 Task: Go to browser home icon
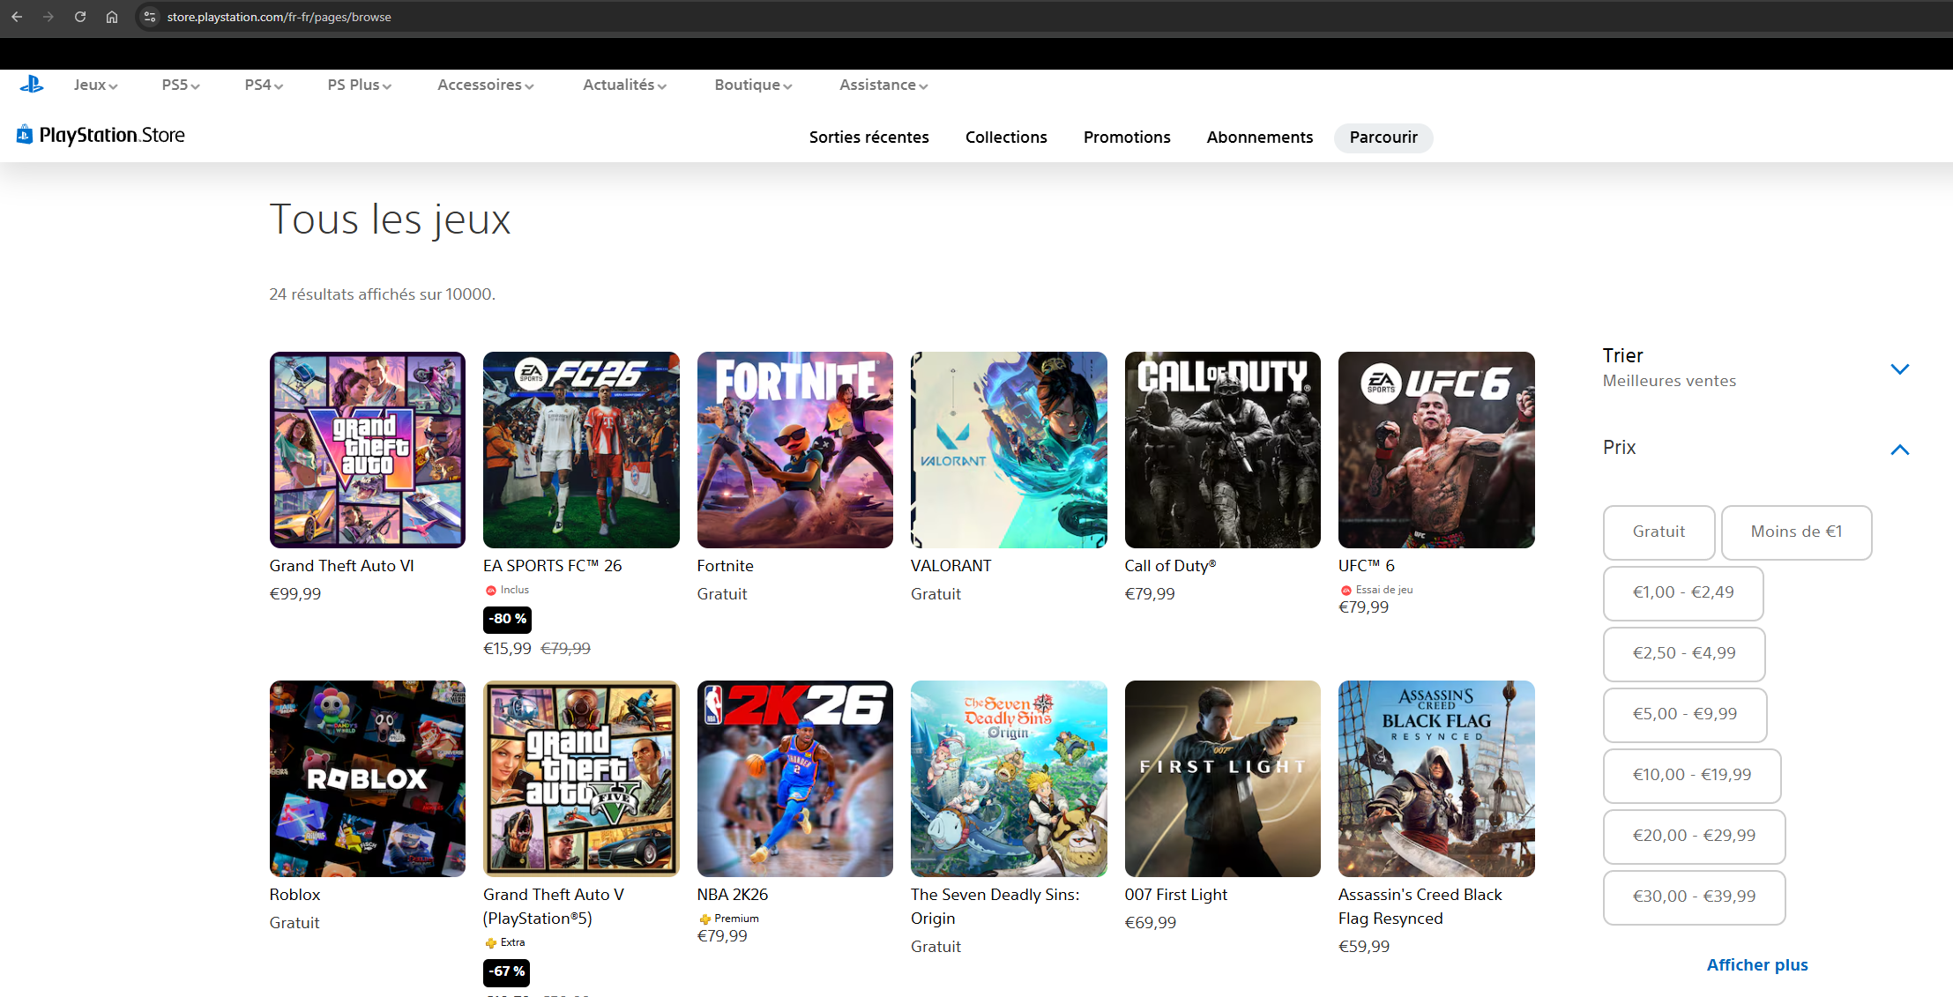[112, 17]
